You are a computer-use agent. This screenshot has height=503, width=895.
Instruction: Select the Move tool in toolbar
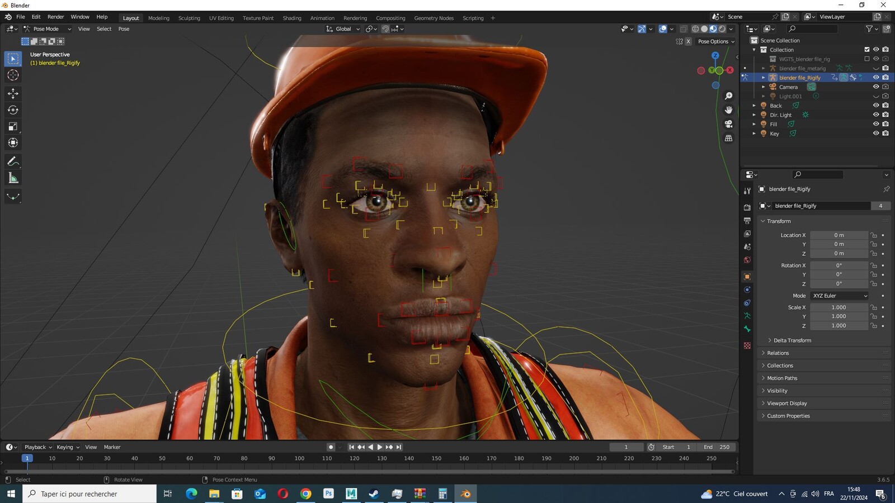(x=13, y=93)
